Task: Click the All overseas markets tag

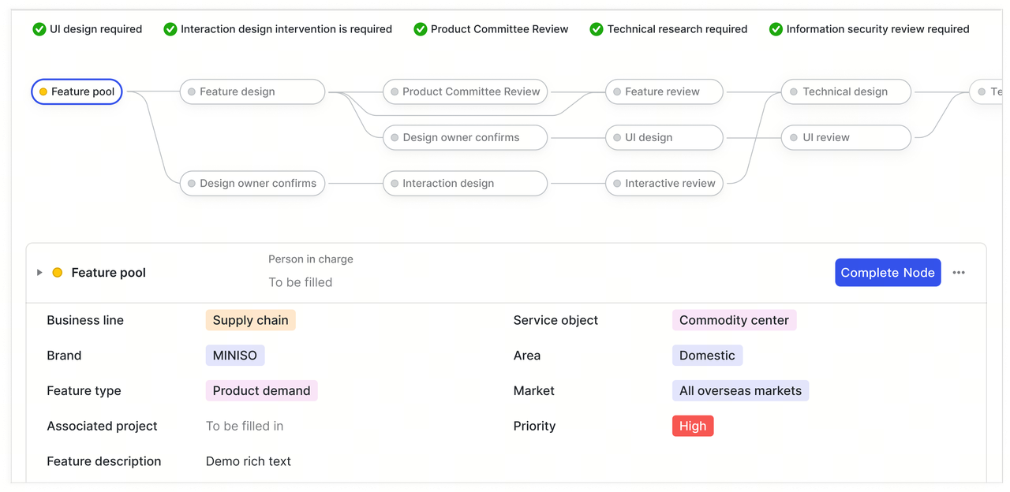Action: [740, 390]
